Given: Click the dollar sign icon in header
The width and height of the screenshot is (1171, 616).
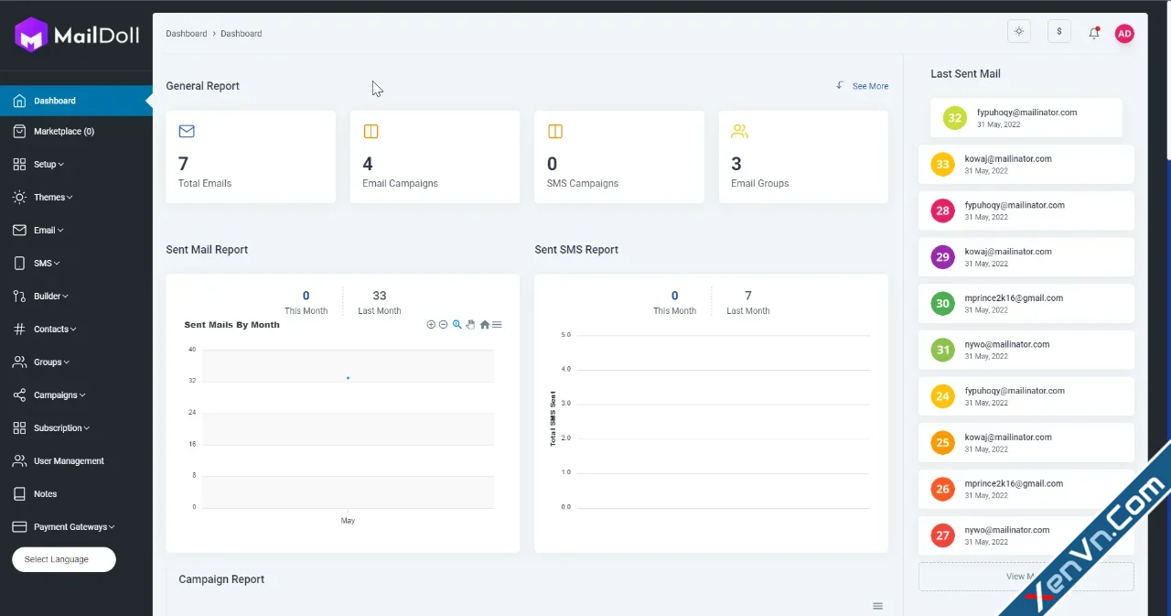Looking at the screenshot, I should click(1058, 32).
